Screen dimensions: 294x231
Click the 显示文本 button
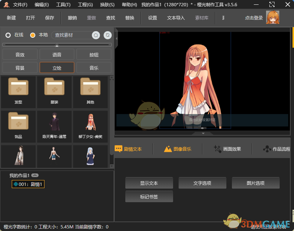149,183
